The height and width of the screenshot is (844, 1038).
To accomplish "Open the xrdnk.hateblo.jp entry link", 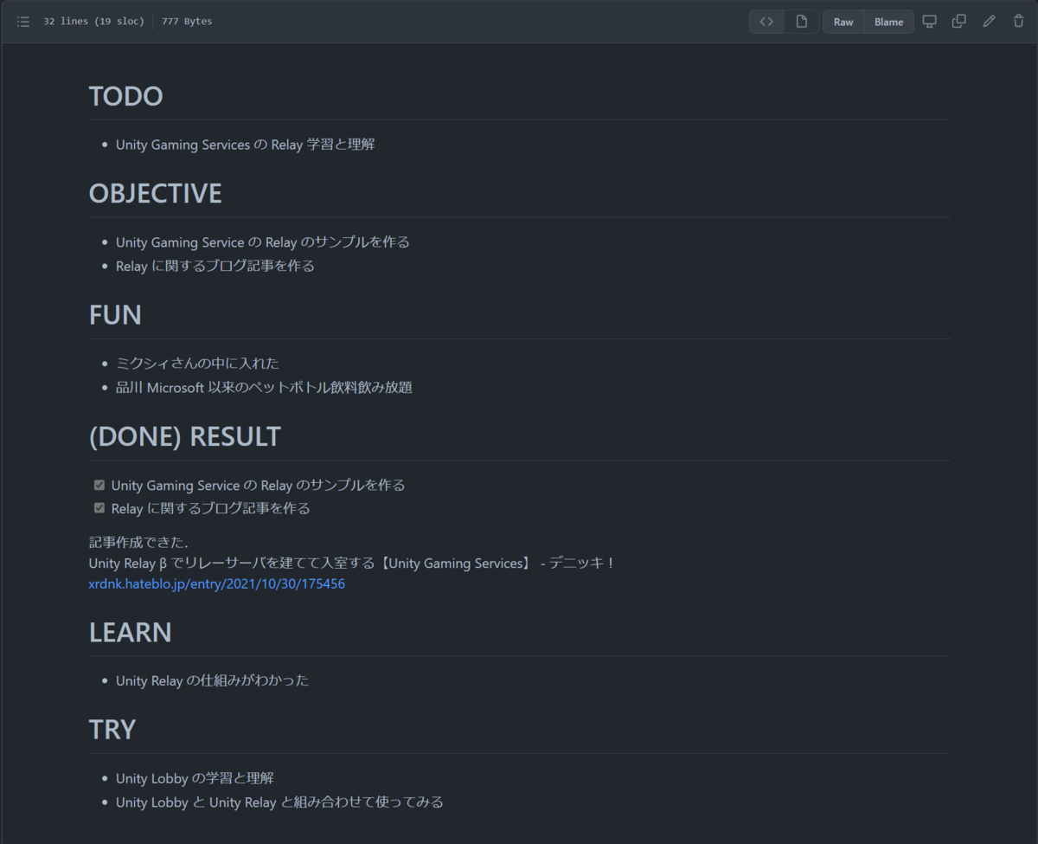I will (x=217, y=584).
